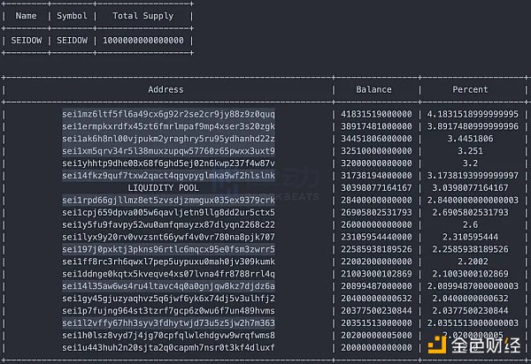Select SEIDOW under the Symbol column

pyautogui.click(x=72, y=41)
